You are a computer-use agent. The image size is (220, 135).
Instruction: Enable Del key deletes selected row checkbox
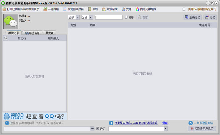[184, 9]
